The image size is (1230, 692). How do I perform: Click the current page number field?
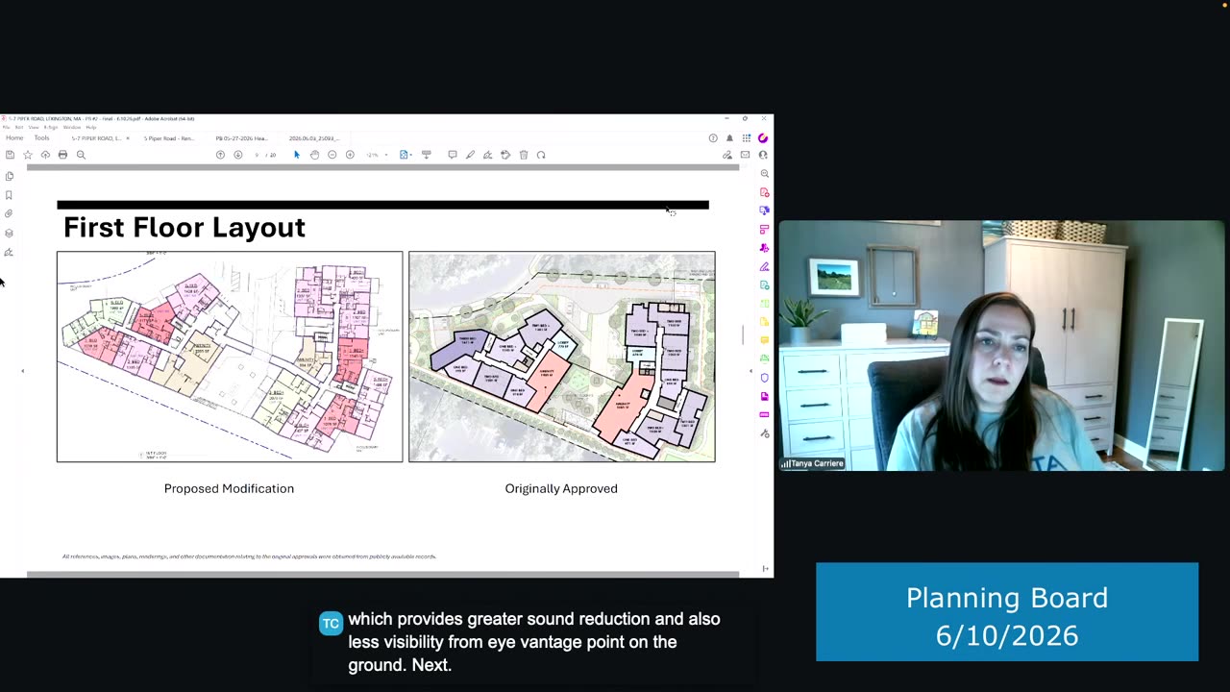258,155
